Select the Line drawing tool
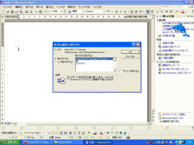The image size is (194, 145). [44, 133]
